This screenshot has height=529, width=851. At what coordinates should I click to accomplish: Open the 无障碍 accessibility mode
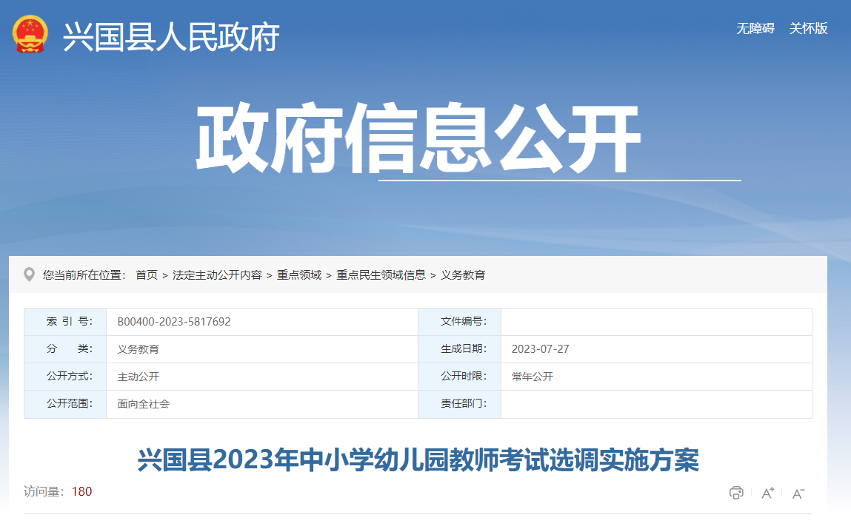coord(755,29)
